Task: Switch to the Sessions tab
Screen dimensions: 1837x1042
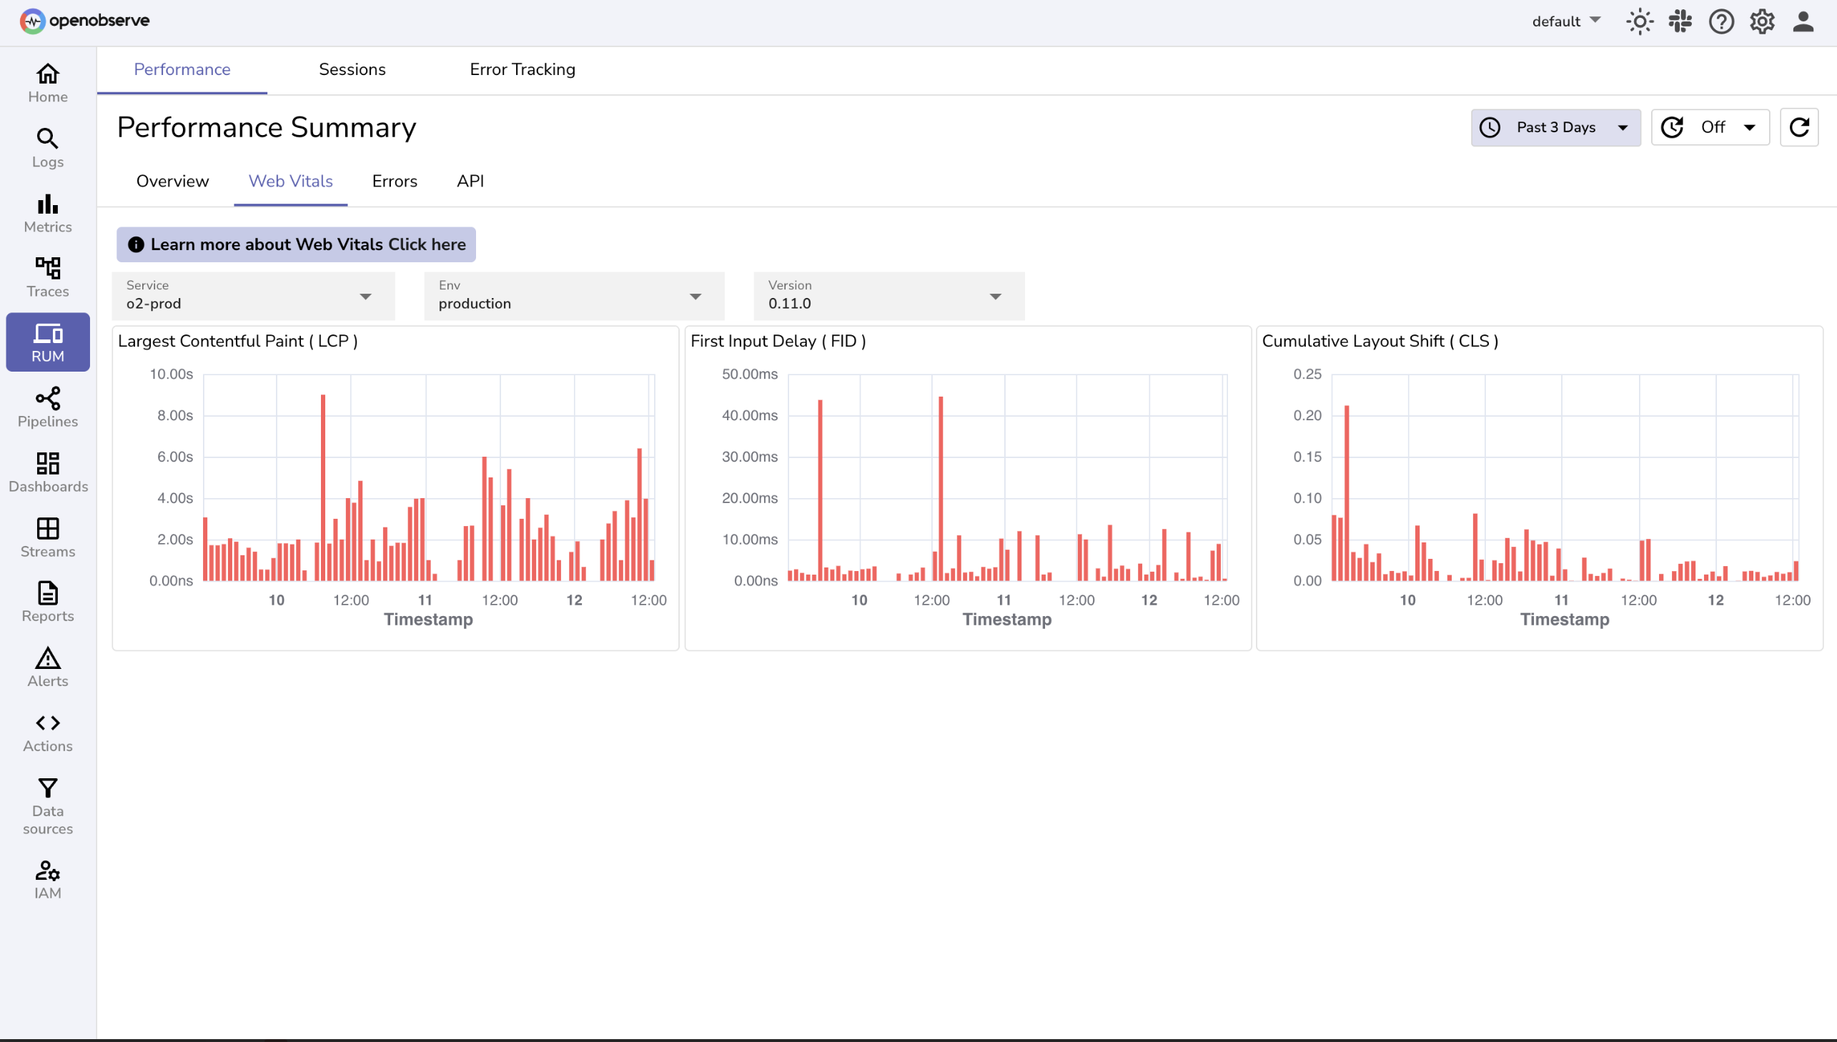Action: click(352, 69)
